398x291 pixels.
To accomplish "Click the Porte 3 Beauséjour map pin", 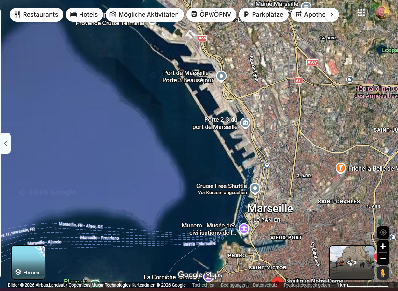I will click(221, 77).
